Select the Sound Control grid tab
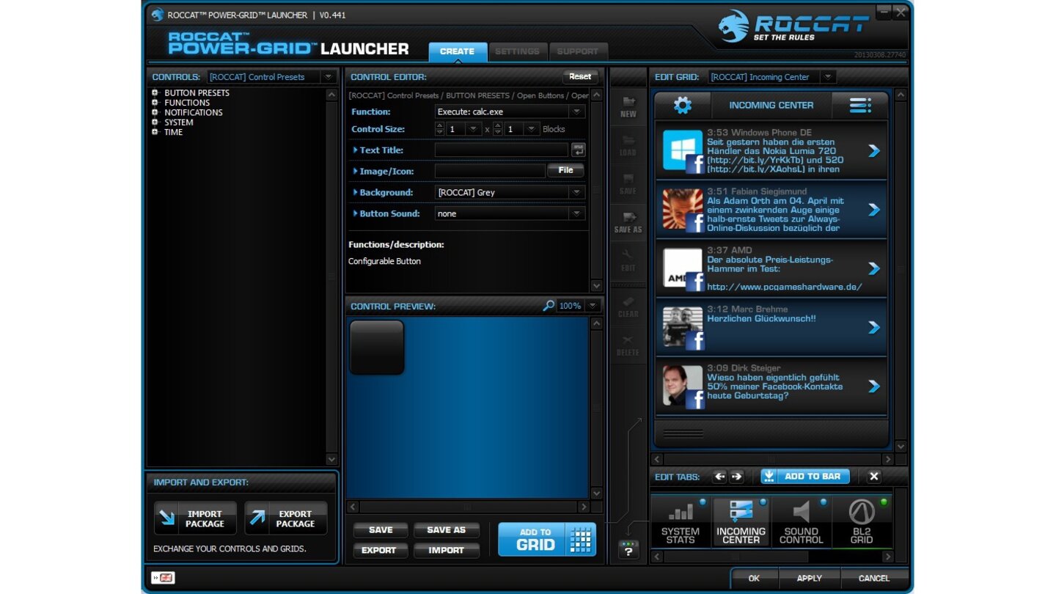The width and height of the screenshot is (1056, 594). tap(801, 522)
